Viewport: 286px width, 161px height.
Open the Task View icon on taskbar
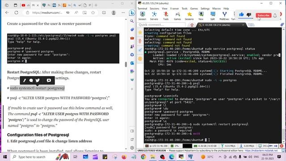pos(75,157)
